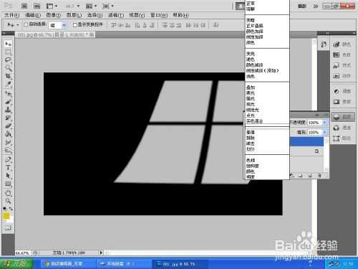The image size is (358, 269).
Task: Select the Path Selection tool
Action: pyautogui.click(x=8, y=176)
